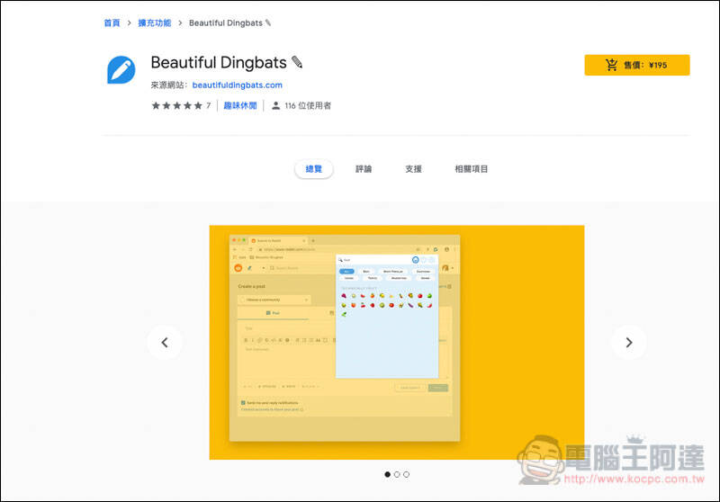Click the five-star rating display
The image size is (720, 502).
click(176, 105)
